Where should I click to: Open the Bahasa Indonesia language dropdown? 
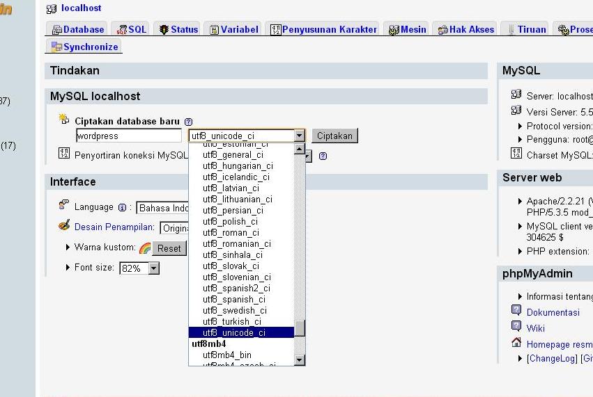coord(162,208)
